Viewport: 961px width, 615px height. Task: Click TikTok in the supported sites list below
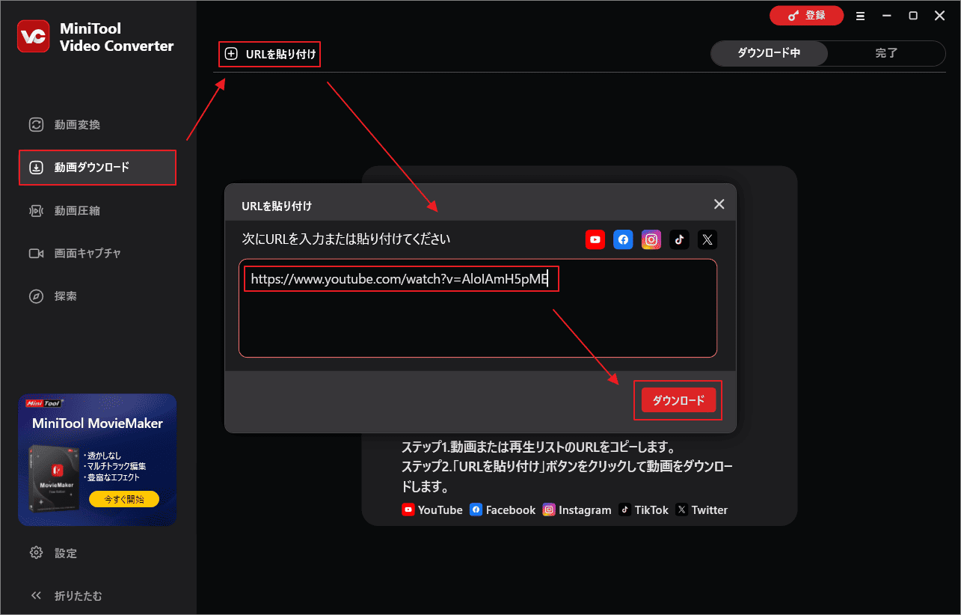(644, 510)
